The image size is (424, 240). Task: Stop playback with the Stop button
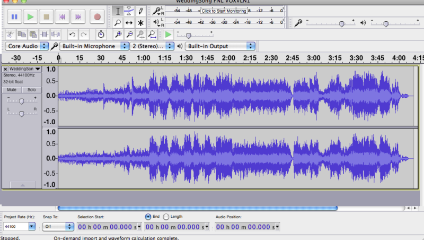click(46, 17)
